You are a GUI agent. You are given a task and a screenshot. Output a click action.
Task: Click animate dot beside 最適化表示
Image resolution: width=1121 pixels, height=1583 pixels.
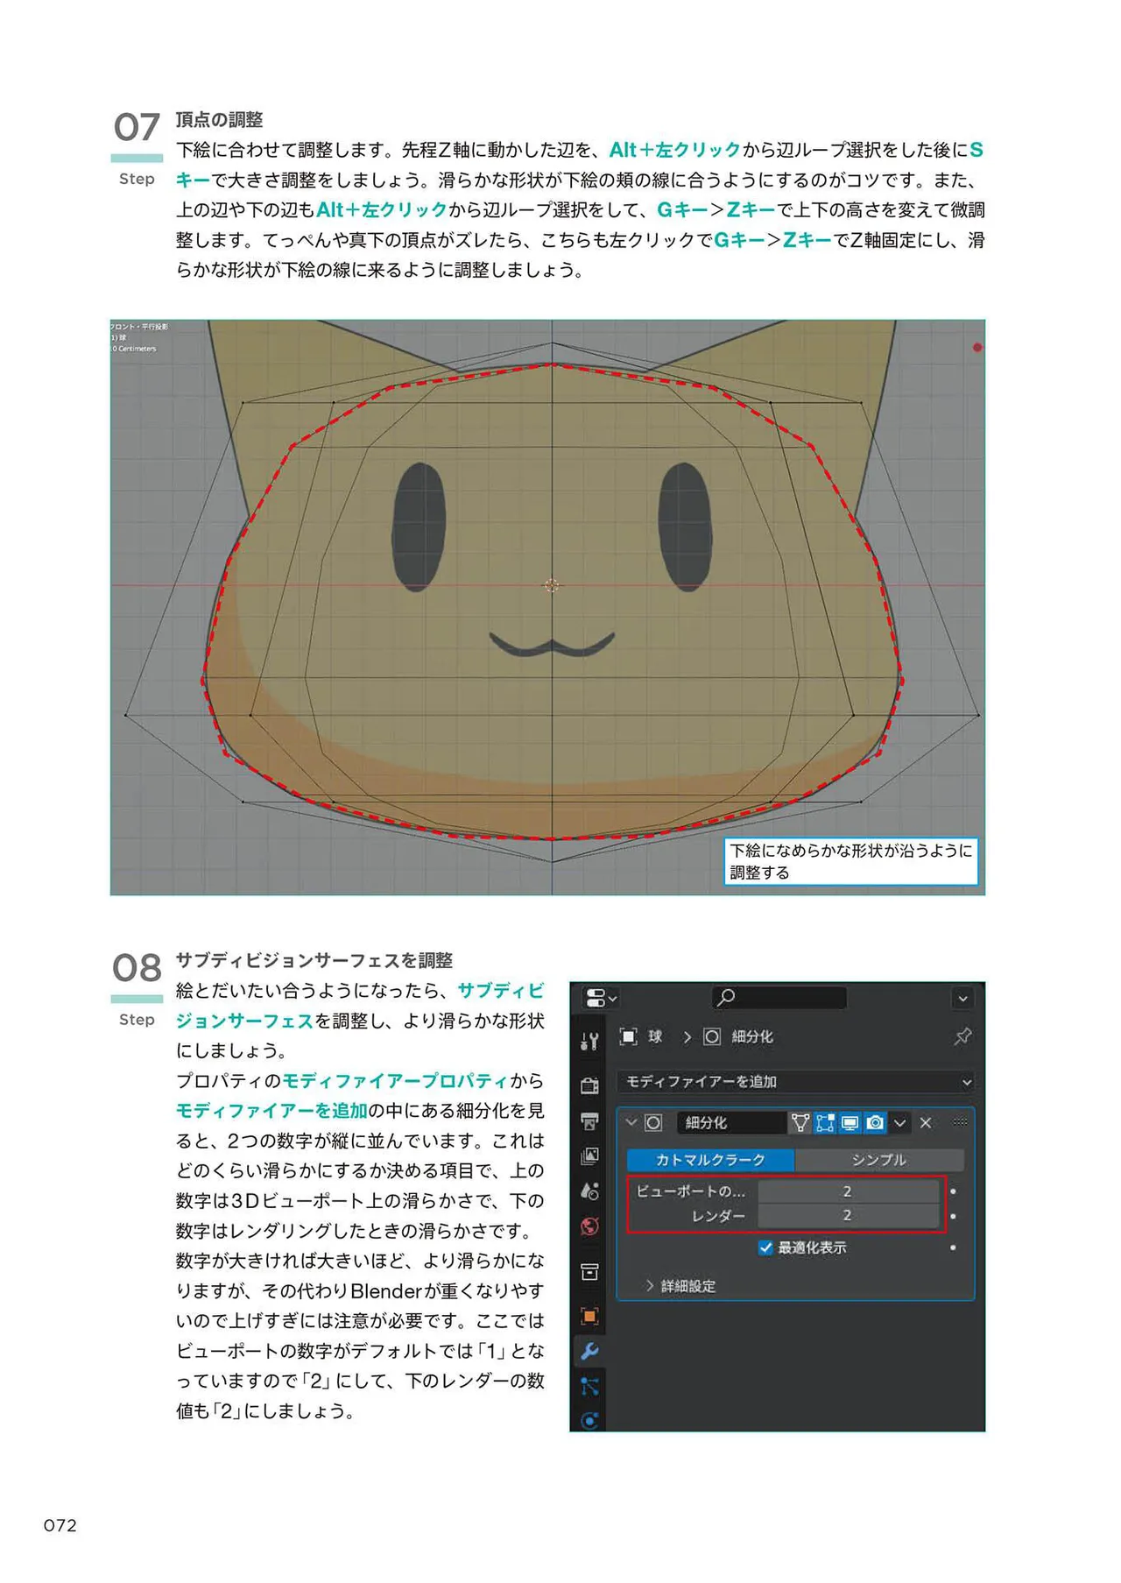click(x=953, y=1247)
